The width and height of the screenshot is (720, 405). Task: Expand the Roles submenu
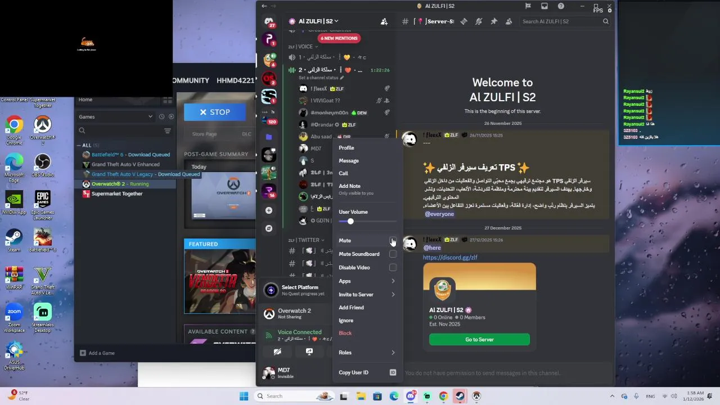[x=393, y=353]
